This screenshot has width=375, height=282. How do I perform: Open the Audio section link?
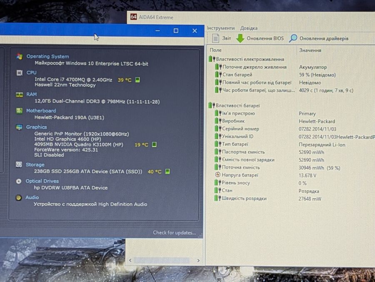[32, 197]
